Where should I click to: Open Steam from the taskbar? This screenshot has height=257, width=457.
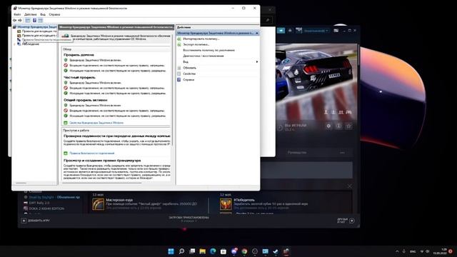[276, 251]
